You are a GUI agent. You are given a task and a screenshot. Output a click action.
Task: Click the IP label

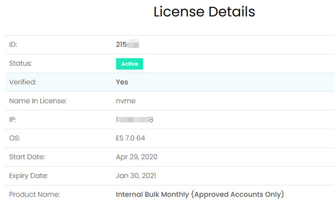(12, 120)
